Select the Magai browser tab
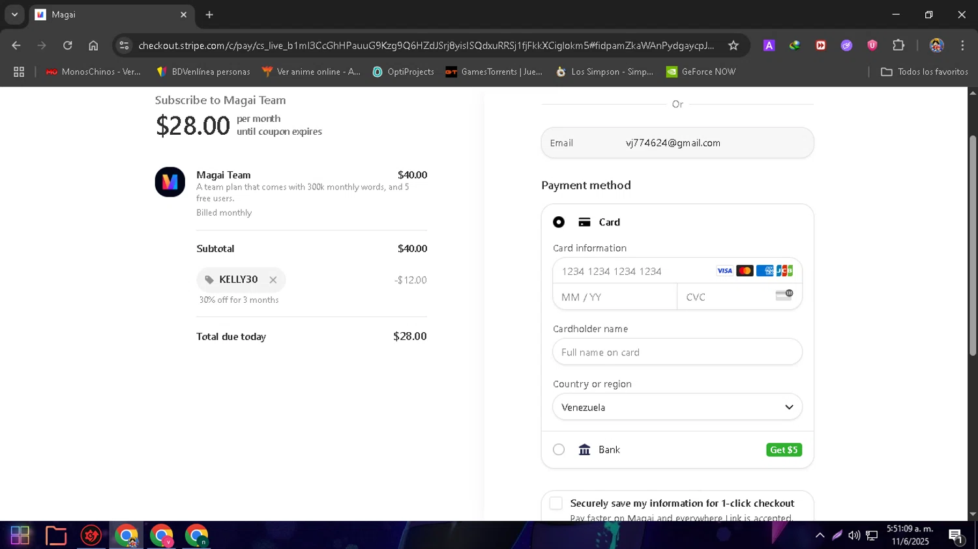The height and width of the screenshot is (549, 978). coord(111,14)
